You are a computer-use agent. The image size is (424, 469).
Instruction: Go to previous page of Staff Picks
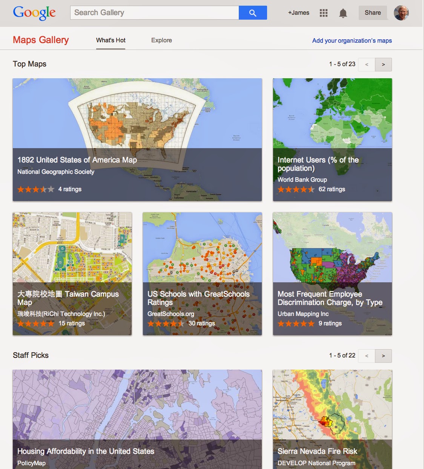coord(367,356)
